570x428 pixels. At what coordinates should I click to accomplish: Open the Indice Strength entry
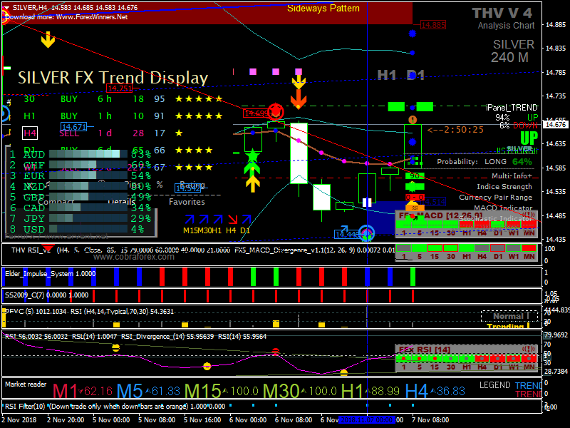(504, 187)
